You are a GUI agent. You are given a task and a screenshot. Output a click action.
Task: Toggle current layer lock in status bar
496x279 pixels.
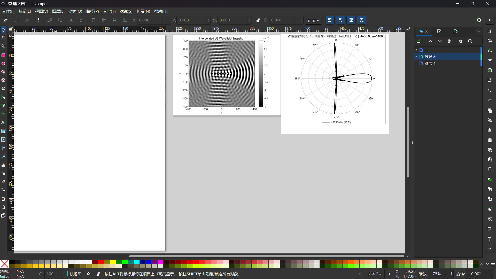pos(98,274)
